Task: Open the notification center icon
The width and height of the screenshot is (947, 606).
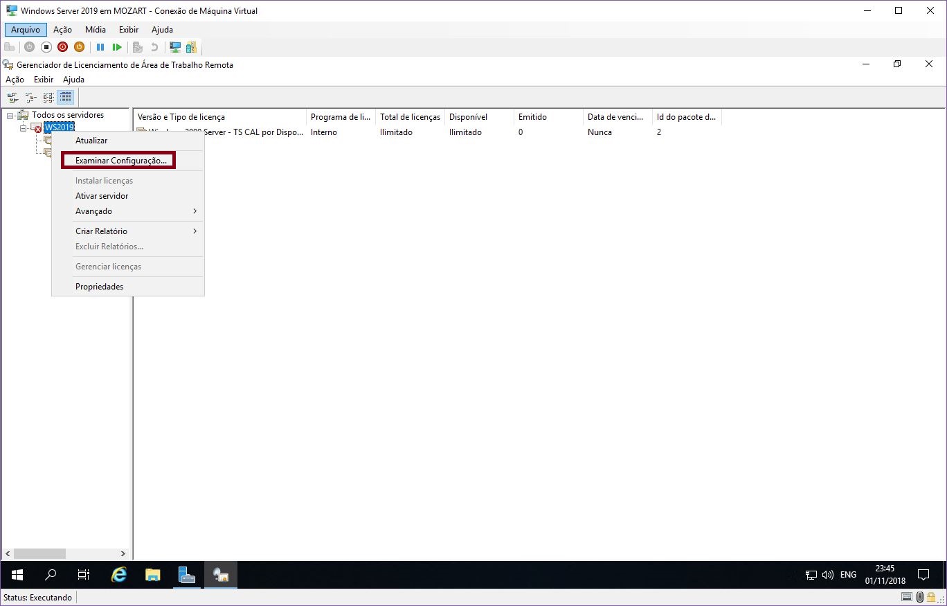Action: pyautogui.click(x=923, y=575)
